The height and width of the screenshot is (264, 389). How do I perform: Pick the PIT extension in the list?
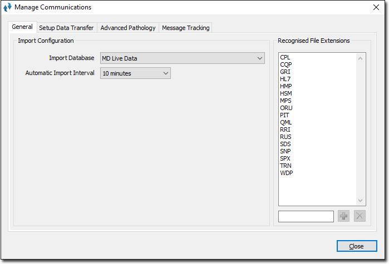pyautogui.click(x=284, y=115)
